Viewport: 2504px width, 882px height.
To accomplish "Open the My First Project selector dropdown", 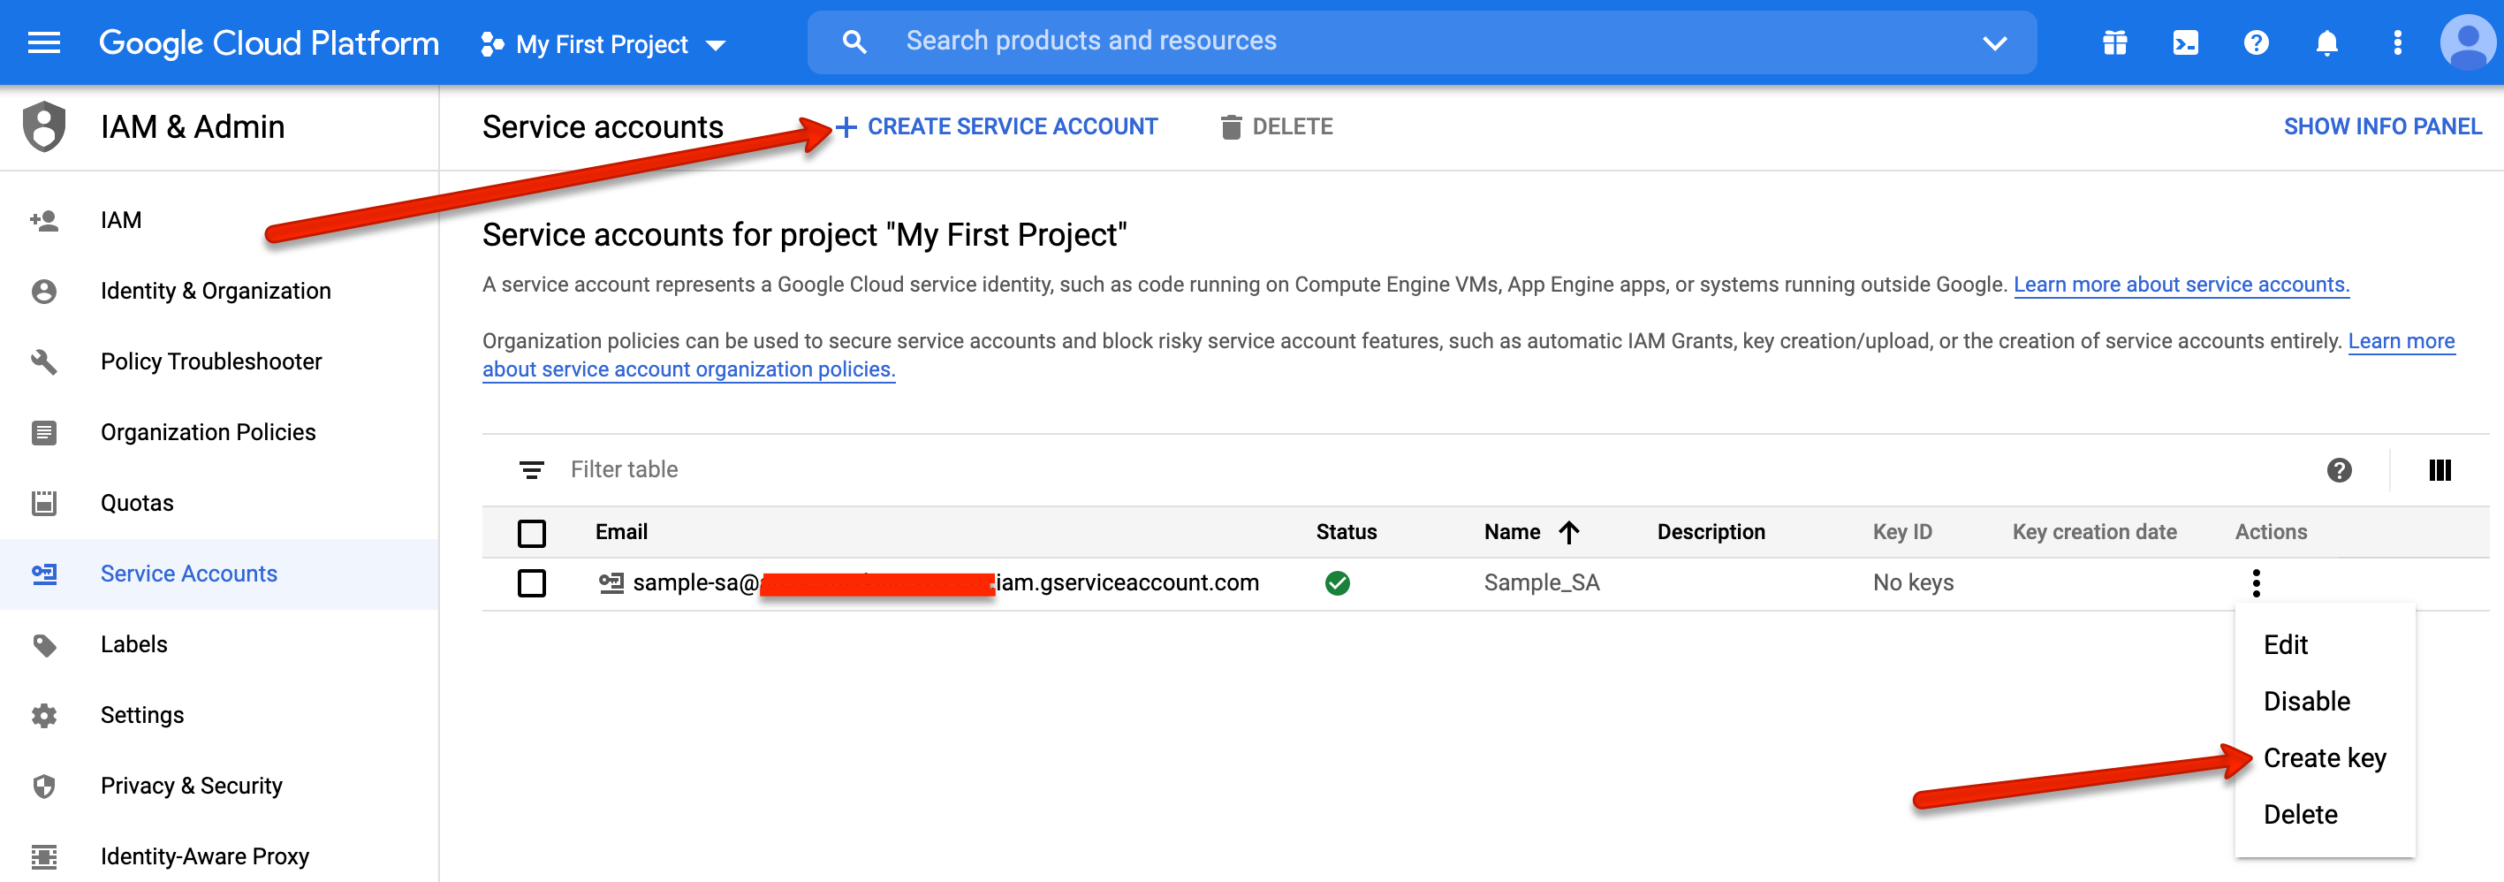I will click(603, 44).
